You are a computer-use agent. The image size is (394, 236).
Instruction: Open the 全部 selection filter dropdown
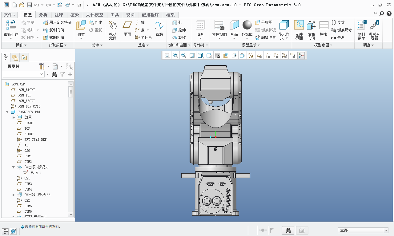386,230
